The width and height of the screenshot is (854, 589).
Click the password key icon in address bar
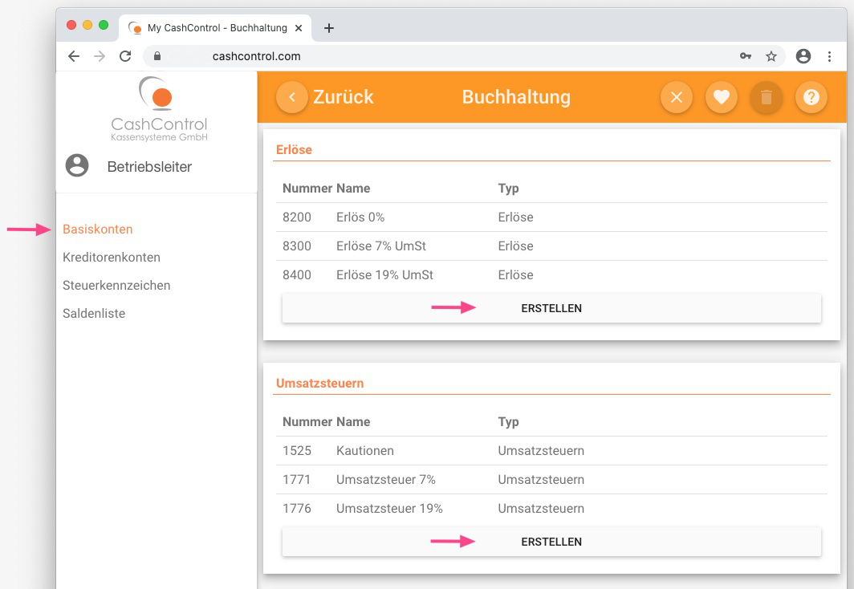coord(746,56)
